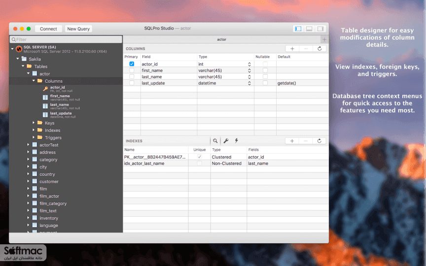Show indexes via the magnifier icon
This screenshot has width=426, height=266.
click(x=215, y=140)
